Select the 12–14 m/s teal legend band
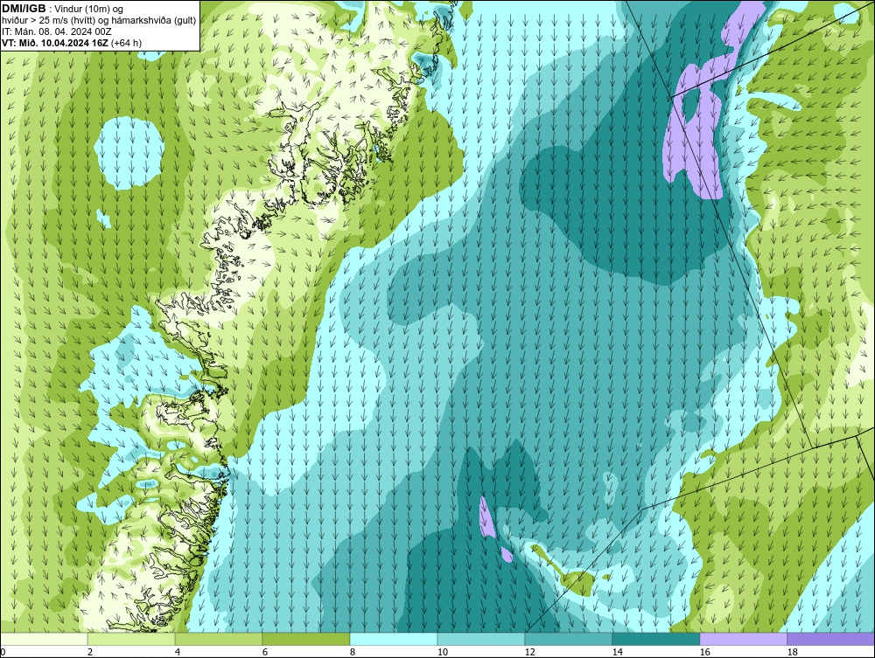 click(568, 639)
